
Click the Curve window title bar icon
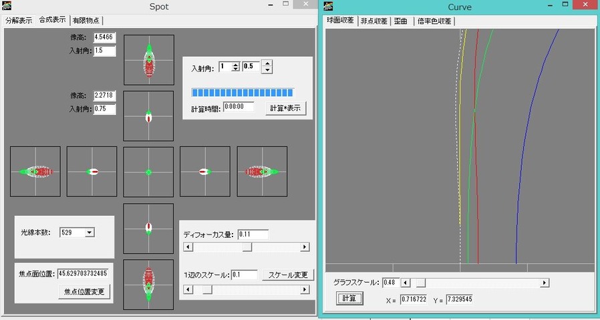coord(328,6)
